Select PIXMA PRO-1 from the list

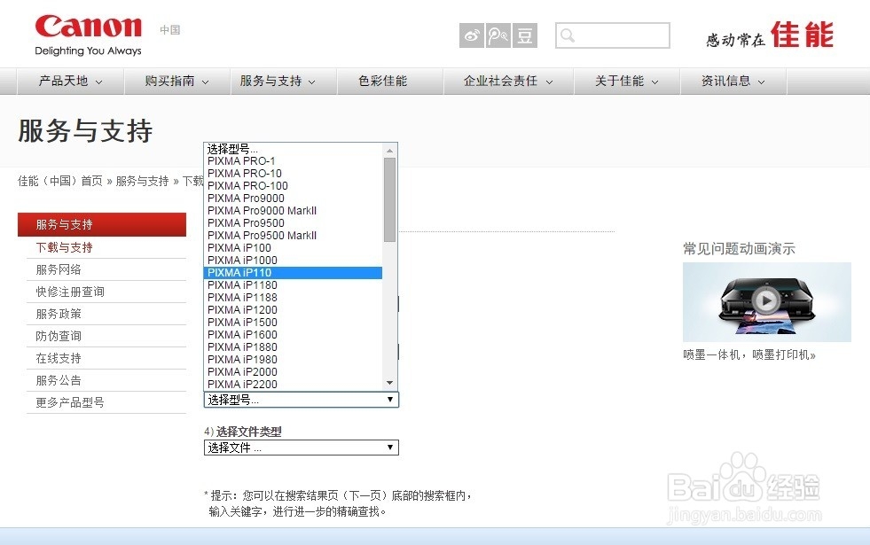[x=294, y=160]
